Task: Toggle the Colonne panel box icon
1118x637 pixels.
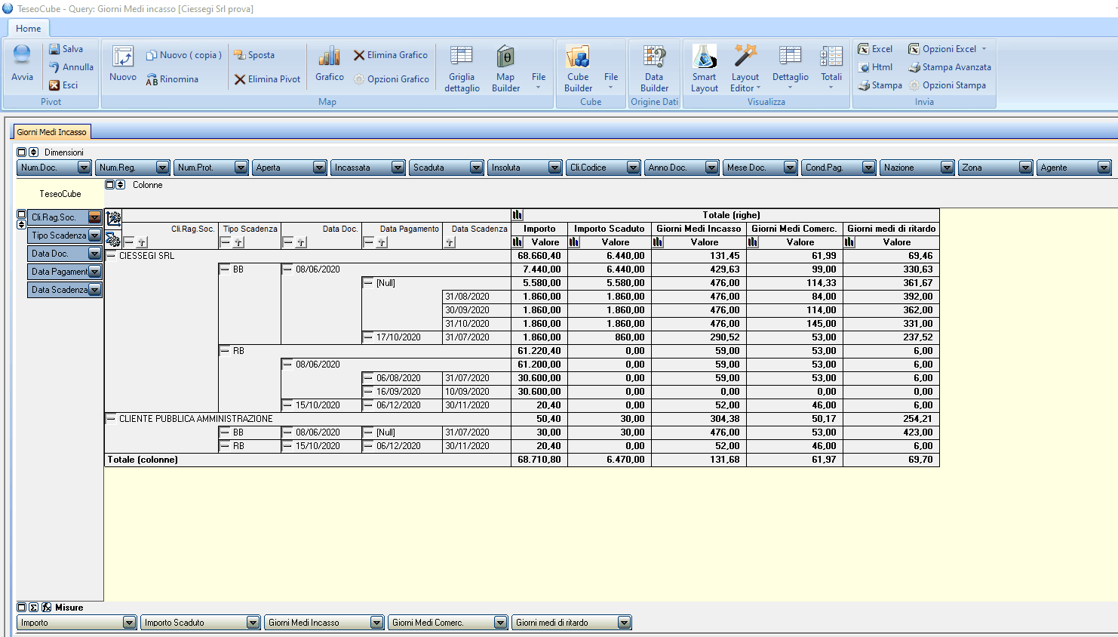Action: 109,185
